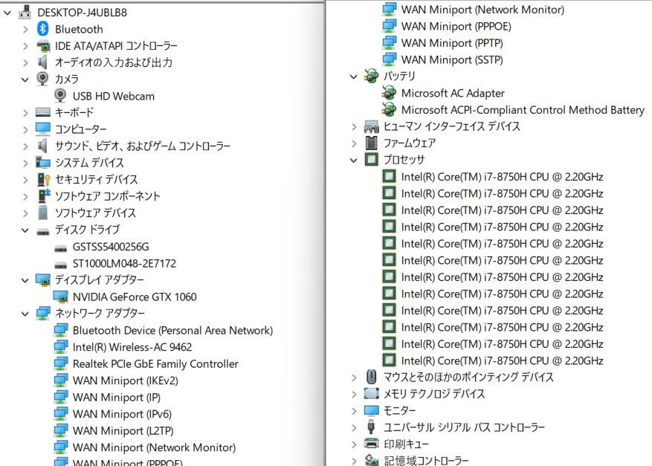Click the コンピューター monitor icon
This screenshot has height=466, width=652.
[x=43, y=129]
